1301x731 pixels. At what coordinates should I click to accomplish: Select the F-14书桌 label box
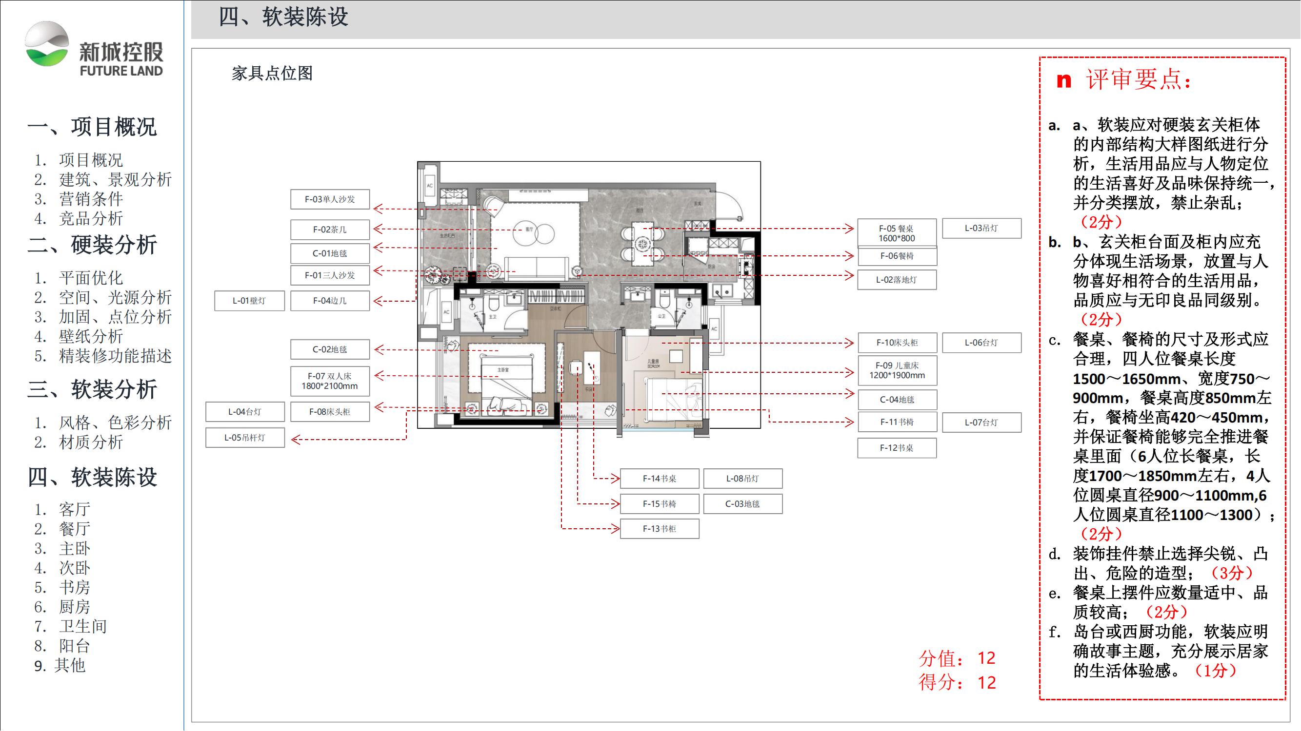tap(660, 479)
